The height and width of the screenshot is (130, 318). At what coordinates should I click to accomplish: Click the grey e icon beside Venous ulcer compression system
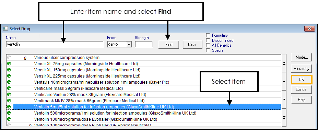pos(9,57)
